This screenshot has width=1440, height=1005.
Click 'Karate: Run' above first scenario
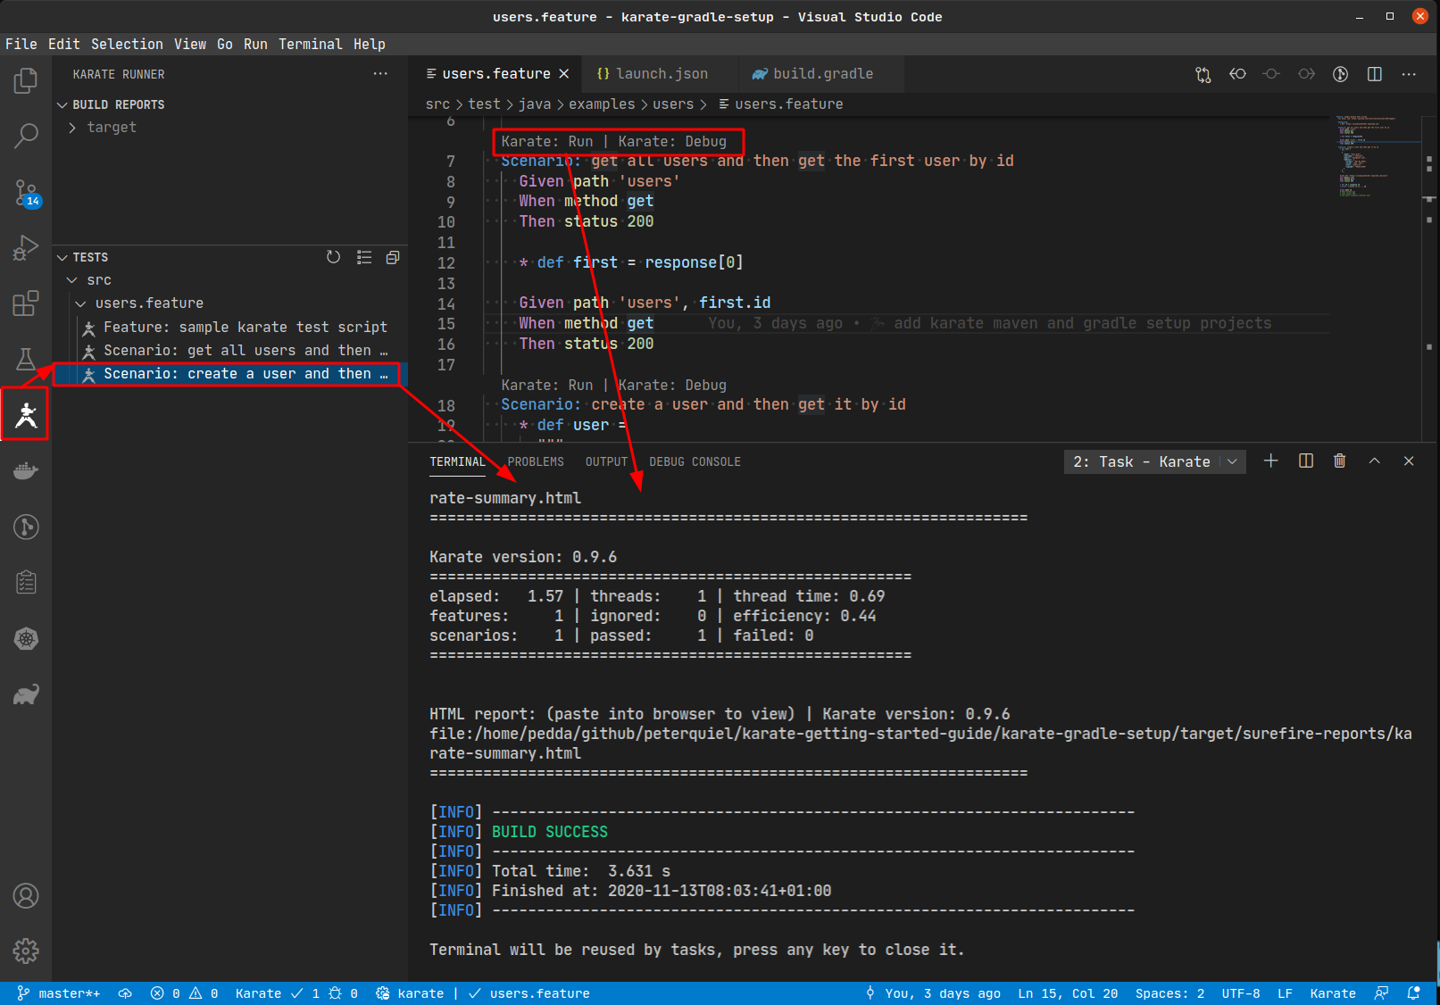click(x=546, y=141)
